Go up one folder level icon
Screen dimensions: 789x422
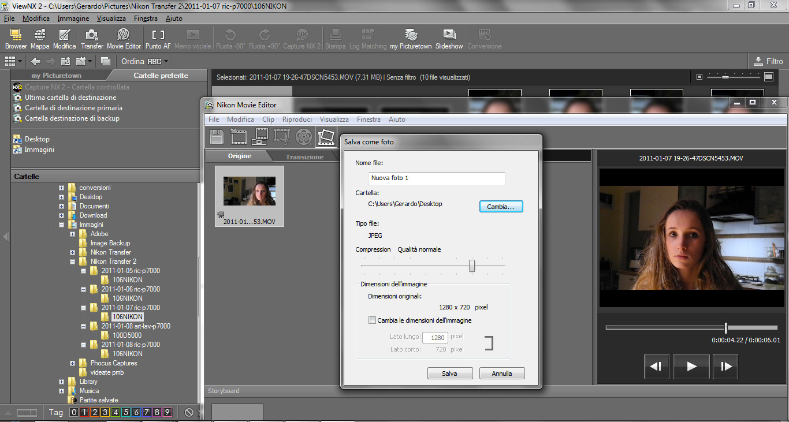pos(65,61)
